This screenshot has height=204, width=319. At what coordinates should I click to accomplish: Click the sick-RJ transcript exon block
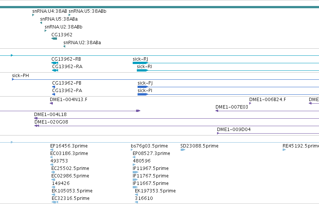click(140, 63)
